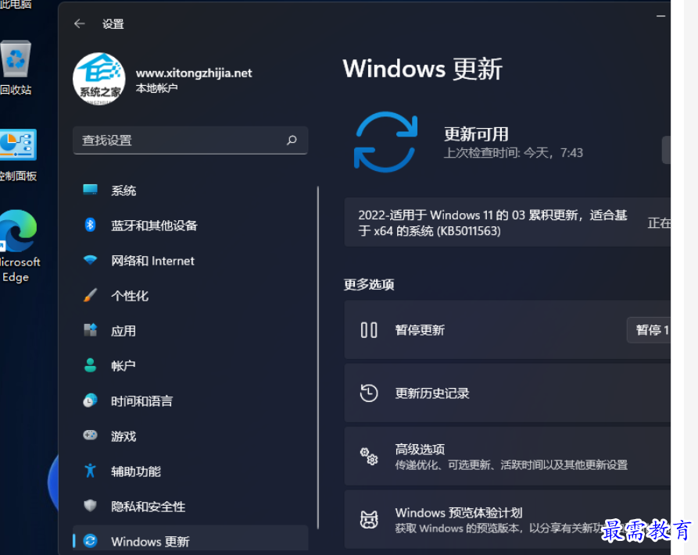Open the 帐户 person icon

(91, 365)
